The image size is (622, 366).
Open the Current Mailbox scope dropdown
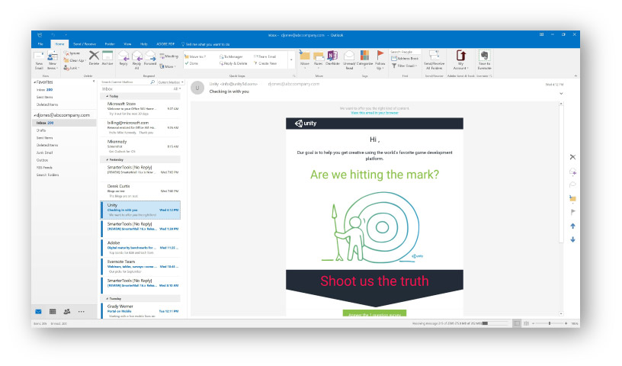click(171, 82)
